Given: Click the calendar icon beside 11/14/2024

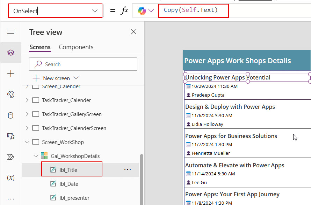Looking at the screenshot, I should tap(188, 174).
